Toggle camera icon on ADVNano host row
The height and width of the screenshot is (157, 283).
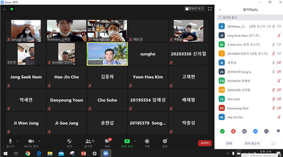pos(279,26)
